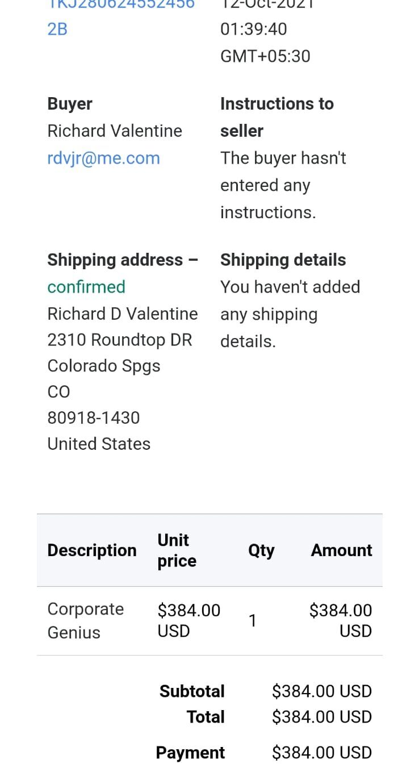Click the "Instructions to seller" heading
The image size is (419, 768).
[276, 117]
